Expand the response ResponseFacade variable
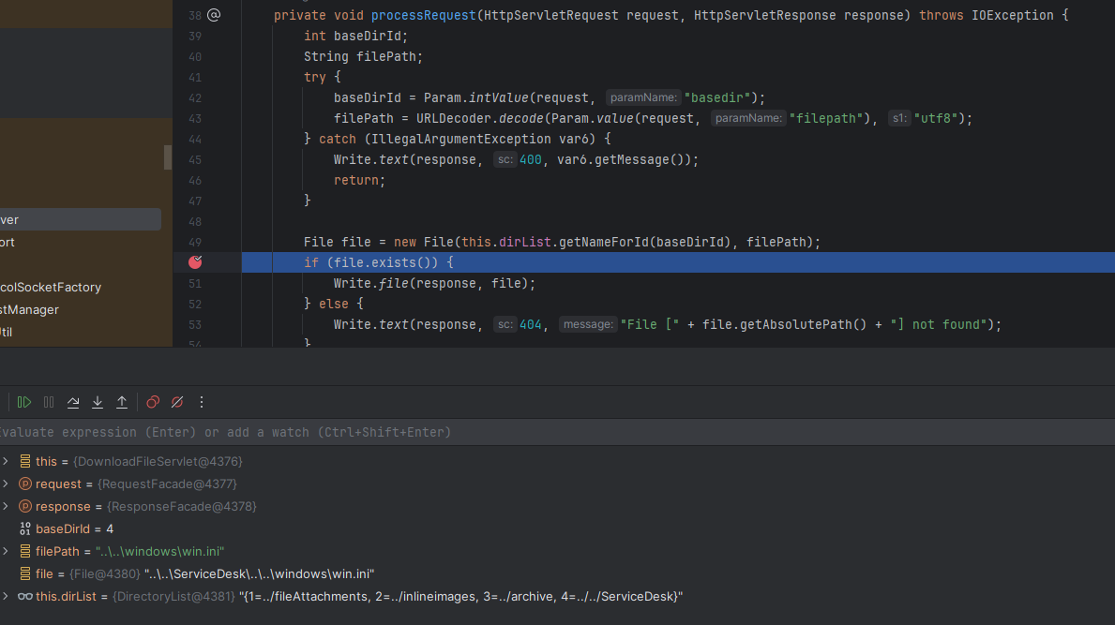 [6, 506]
